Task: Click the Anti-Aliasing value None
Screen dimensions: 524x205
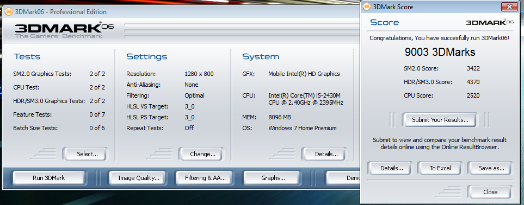Action: click(191, 85)
